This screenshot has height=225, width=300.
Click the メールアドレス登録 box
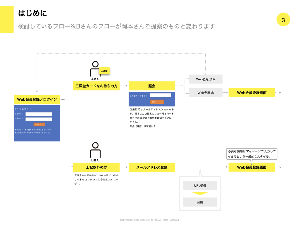point(152,167)
